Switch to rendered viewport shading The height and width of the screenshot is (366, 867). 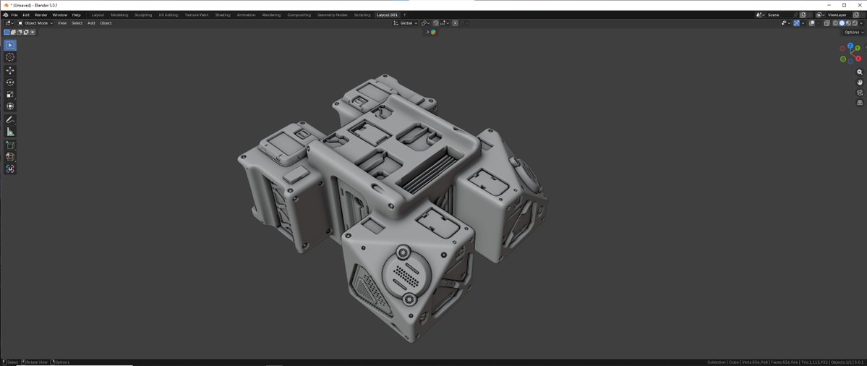[855, 22]
